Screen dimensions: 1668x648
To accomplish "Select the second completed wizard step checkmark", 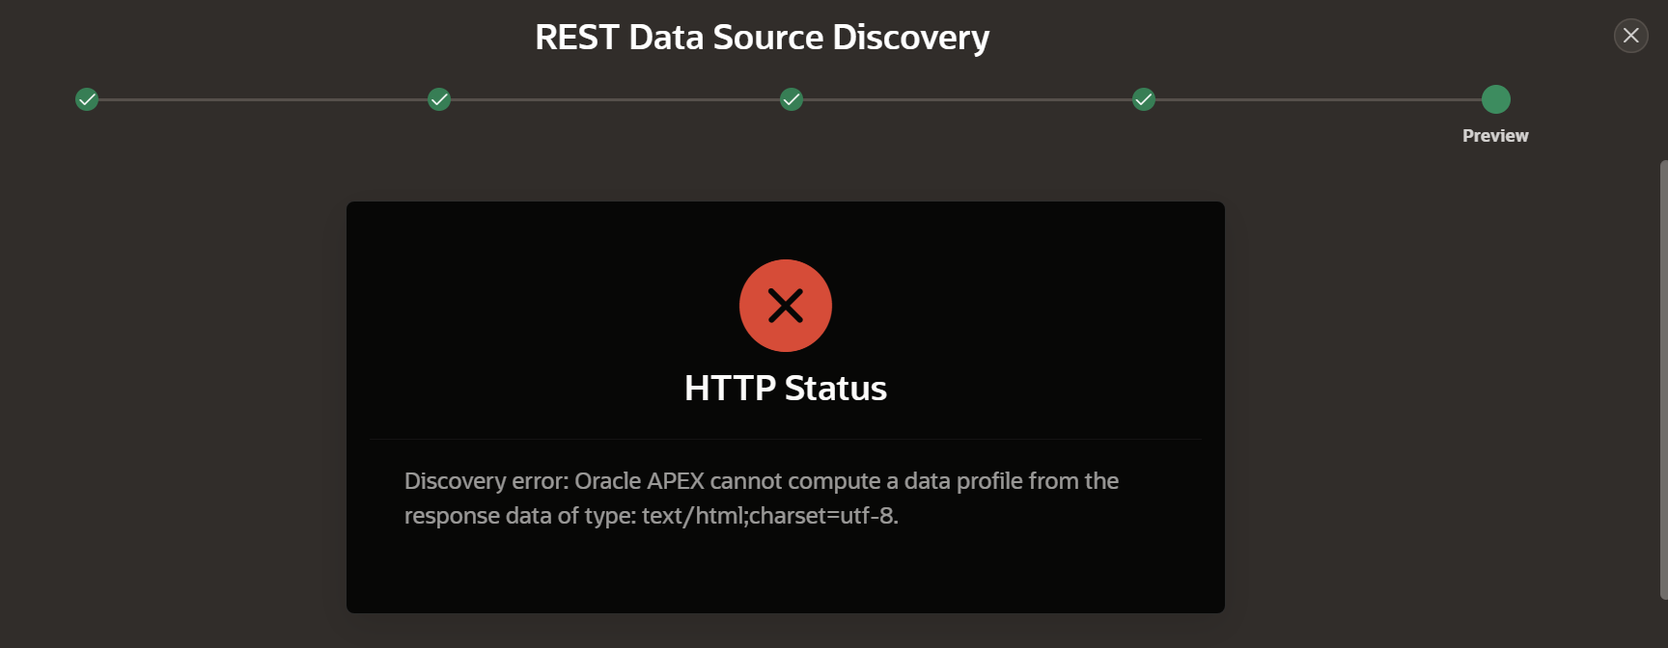I will 439,99.
